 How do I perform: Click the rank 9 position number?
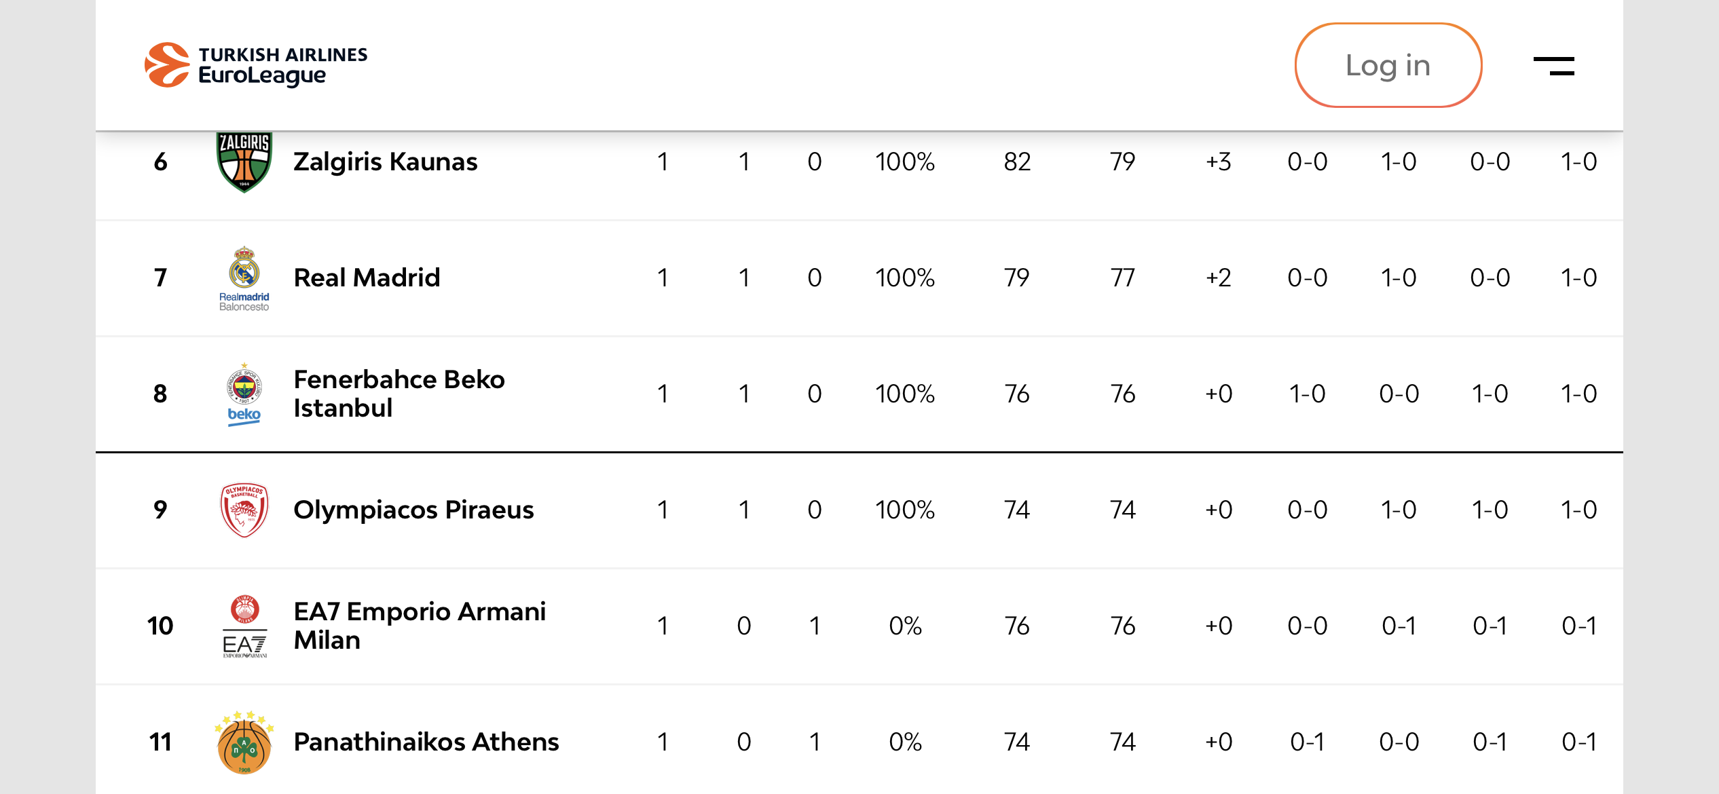[160, 510]
